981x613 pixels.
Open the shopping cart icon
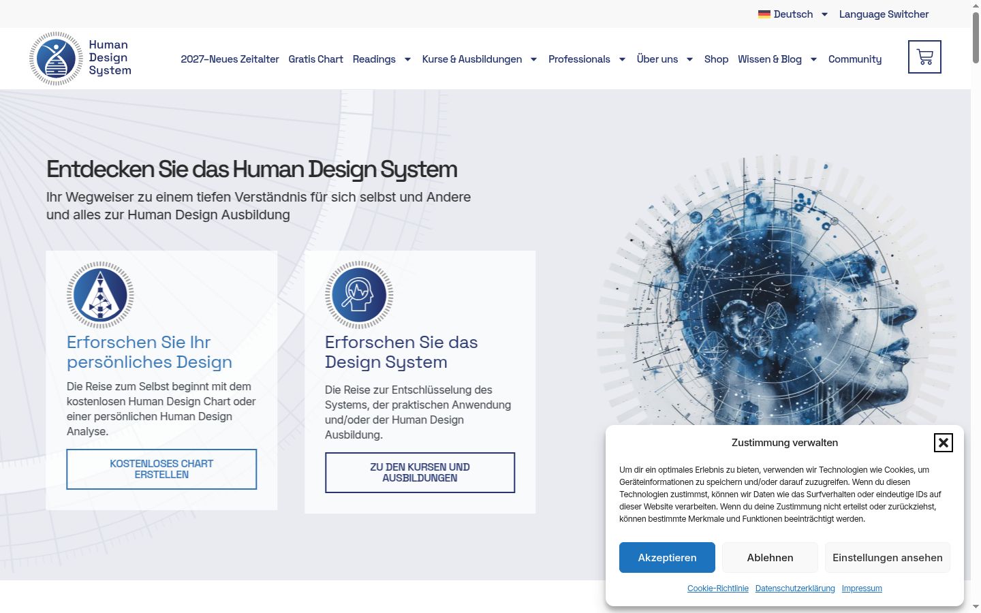pyautogui.click(x=924, y=57)
